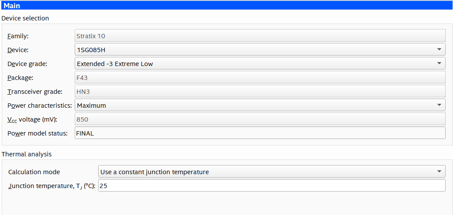The image size is (453, 215).
Task: Click the Transceiver grade field showing HN3
Action: click(x=260, y=91)
